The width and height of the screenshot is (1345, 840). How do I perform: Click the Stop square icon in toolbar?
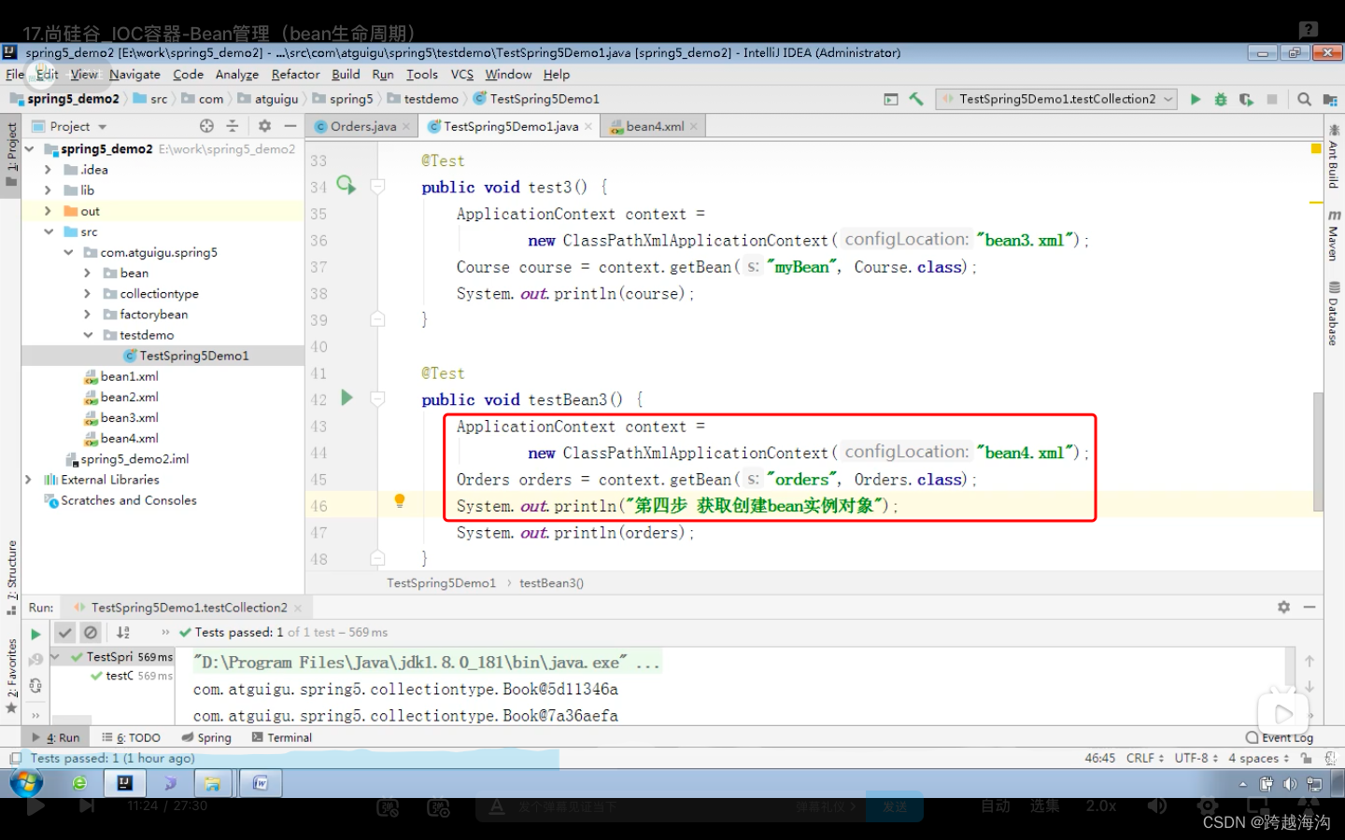[x=1271, y=99]
